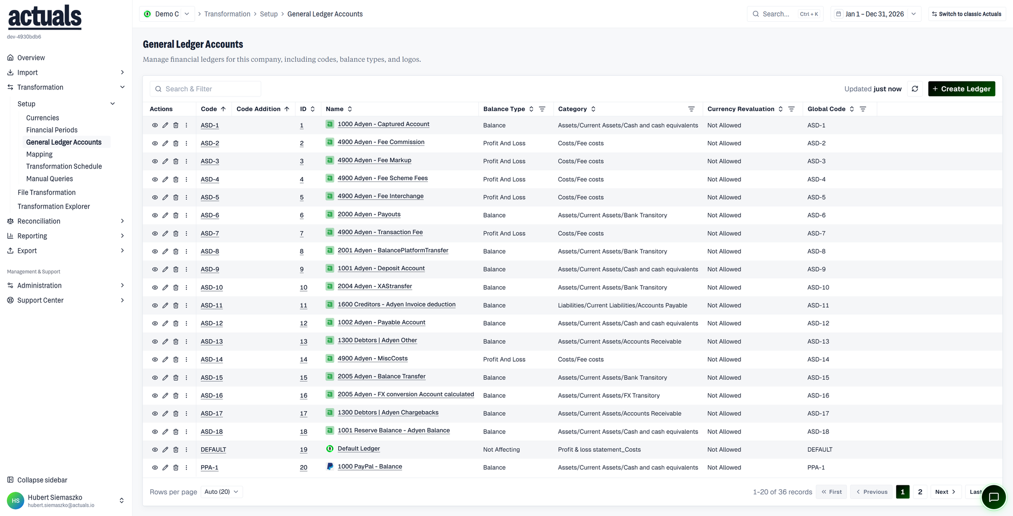Image resolution: width=1013 pixels, height=516 pixels.
Task: Select Overview in the sidebar
Action: click(x=31, y=58)
